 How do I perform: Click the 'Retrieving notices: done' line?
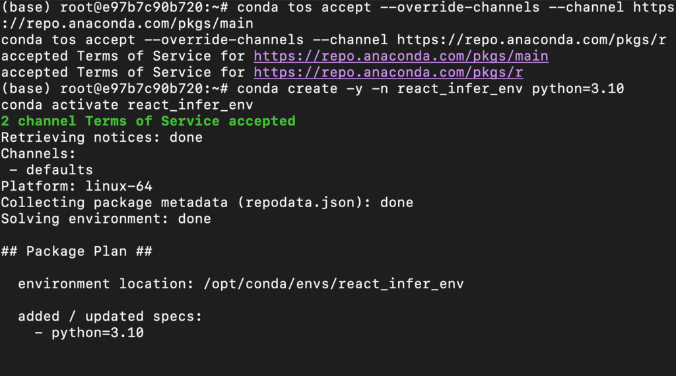pos(102,137)
